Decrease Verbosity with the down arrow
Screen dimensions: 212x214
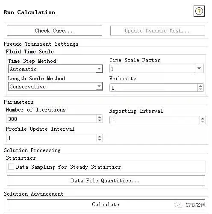pyautogui.click(x=200, y=89)
